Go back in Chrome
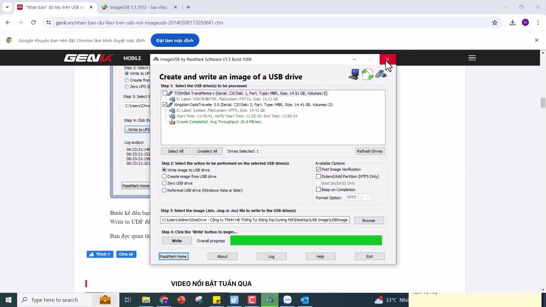This screenshot has width=546, height=307. (8, 23)
